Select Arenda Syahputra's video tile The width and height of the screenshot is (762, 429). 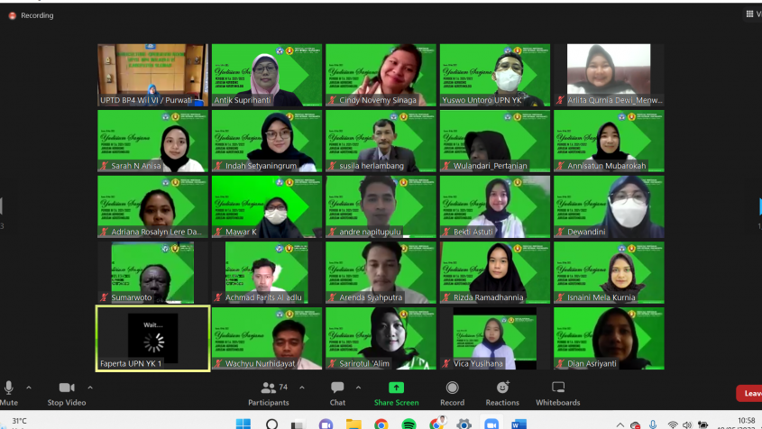tap(381, 272)
